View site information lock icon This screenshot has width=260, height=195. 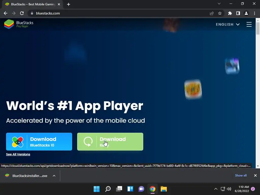(32, 13)
